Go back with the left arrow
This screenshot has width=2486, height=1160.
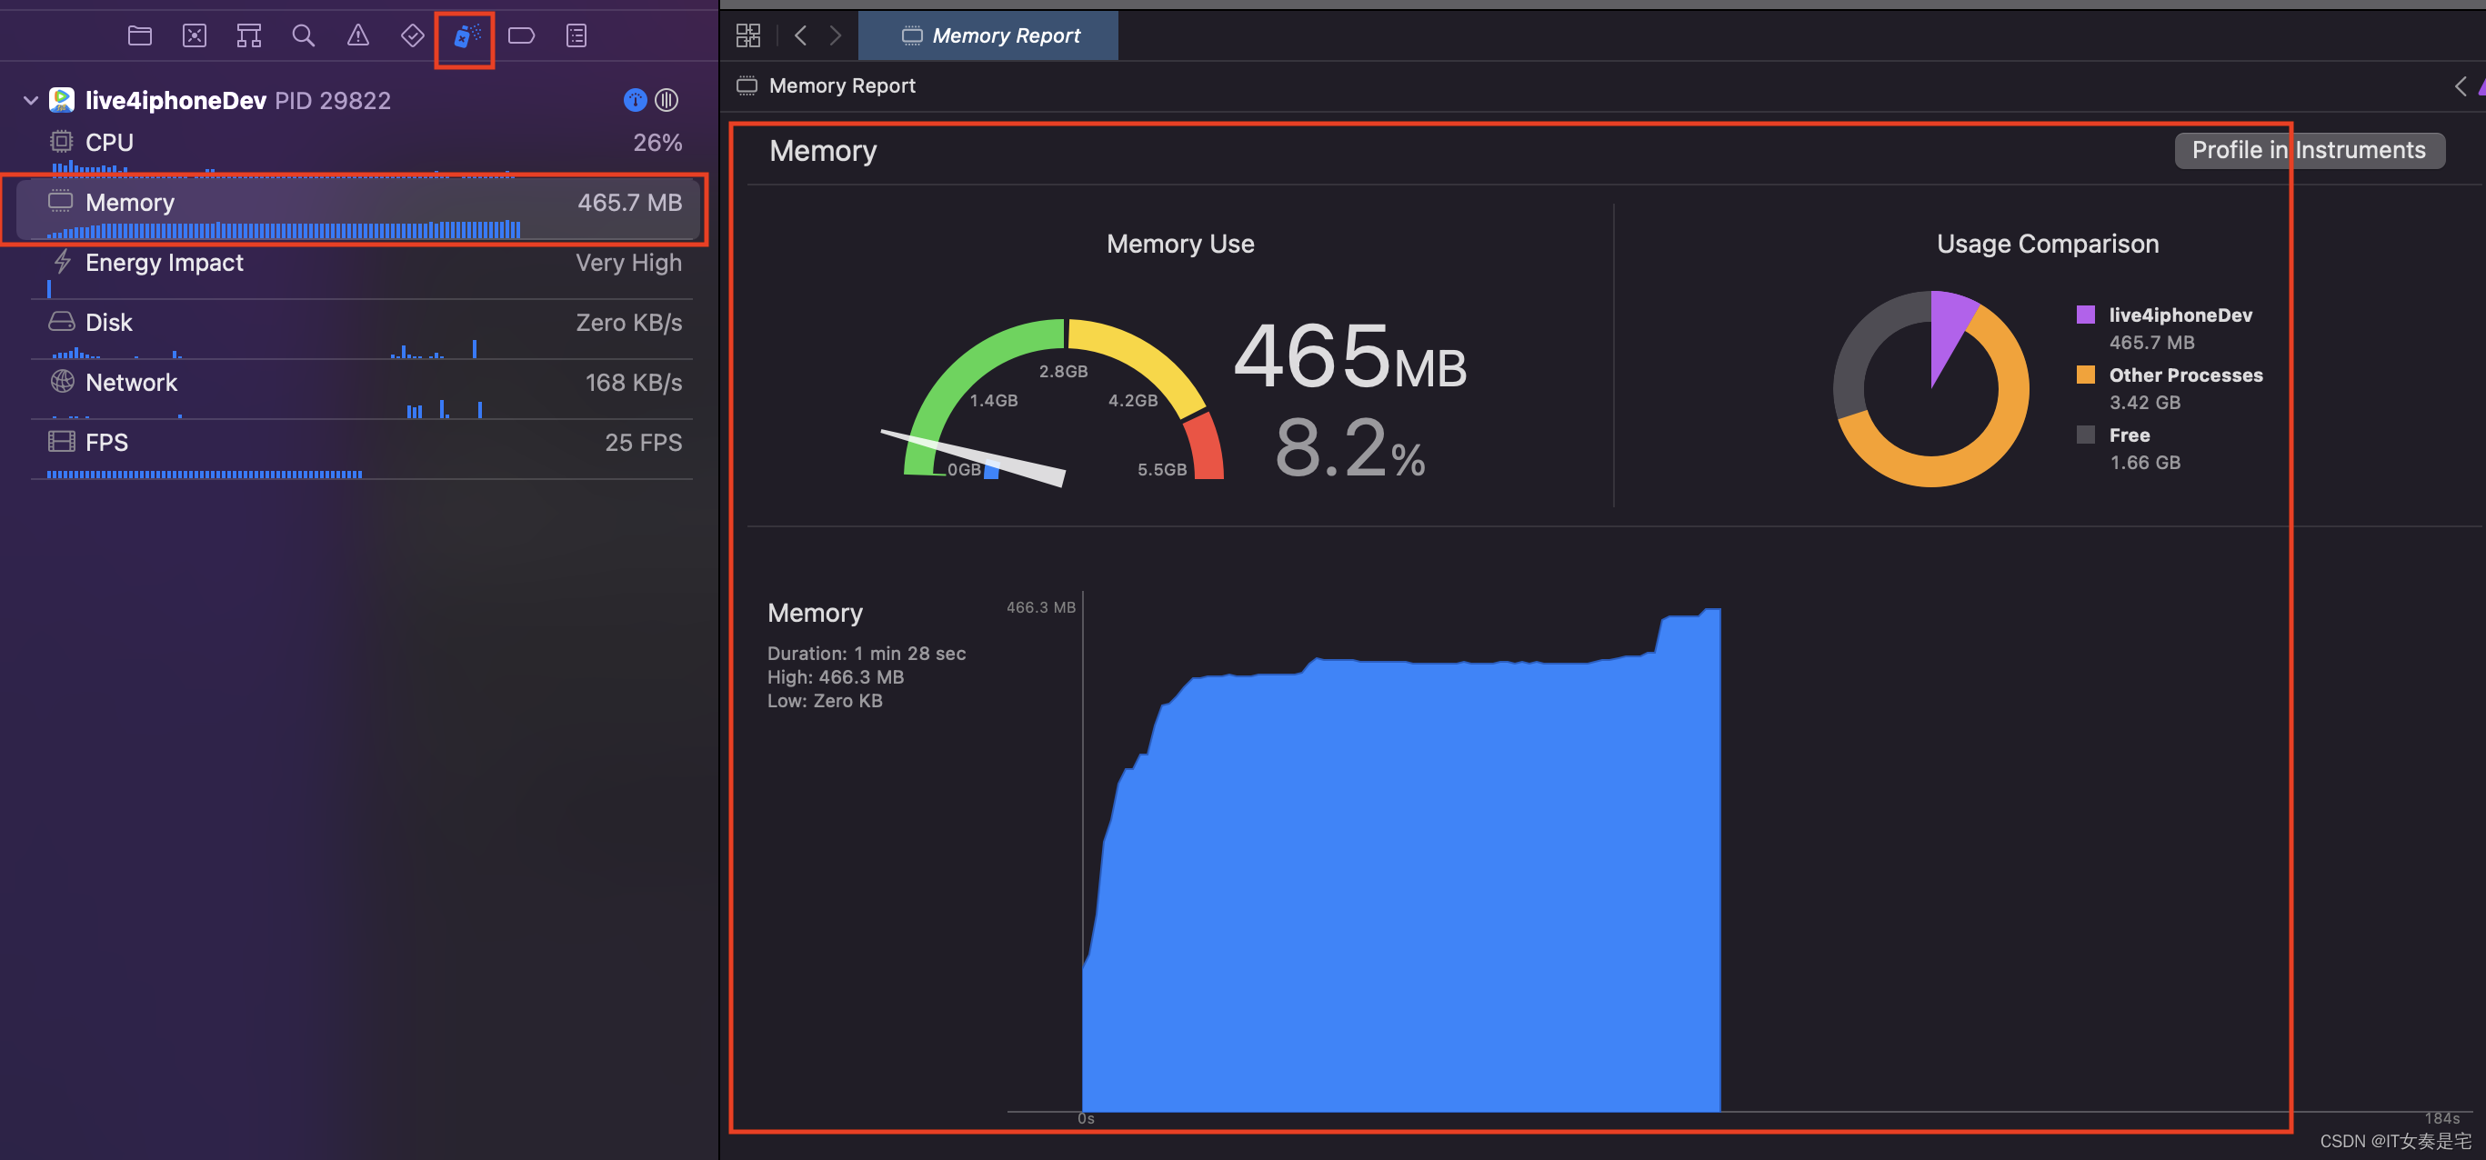click(800, 35)
